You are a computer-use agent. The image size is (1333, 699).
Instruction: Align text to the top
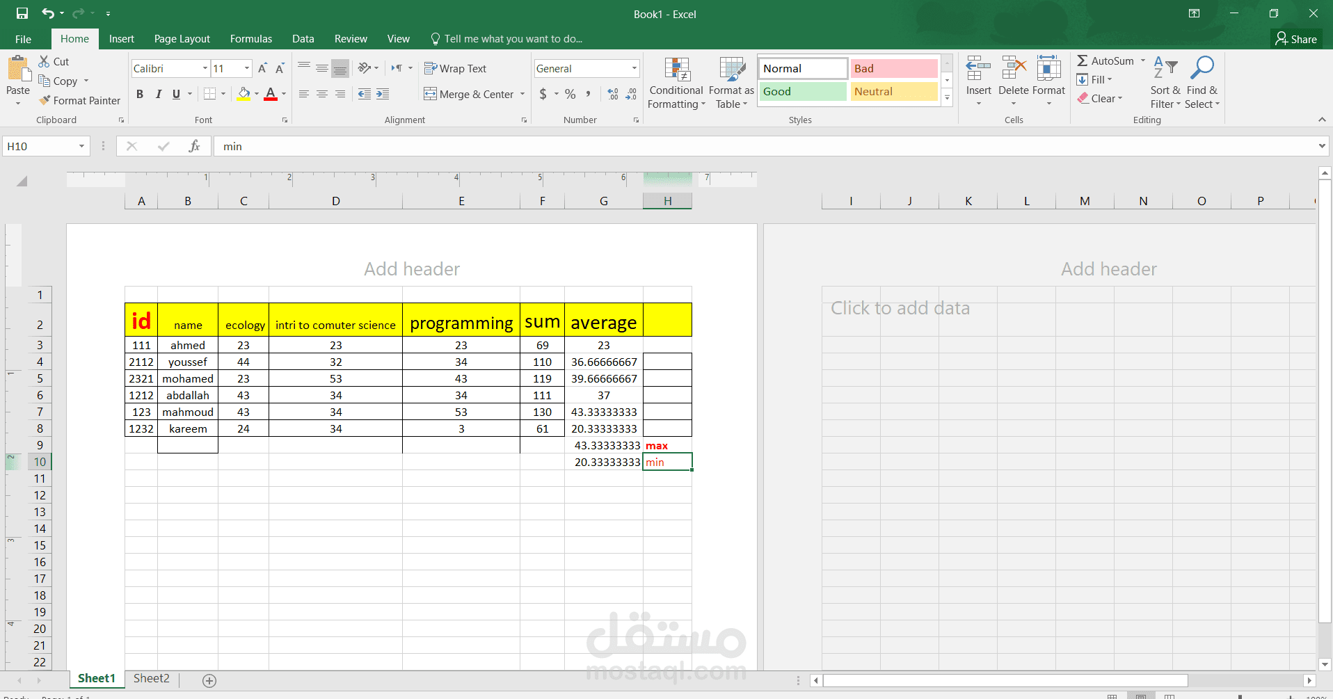(x=304, y=67)
